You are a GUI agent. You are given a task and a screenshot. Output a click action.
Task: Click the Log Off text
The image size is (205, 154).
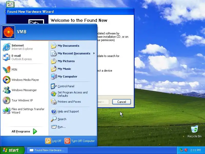coord(57,141)
